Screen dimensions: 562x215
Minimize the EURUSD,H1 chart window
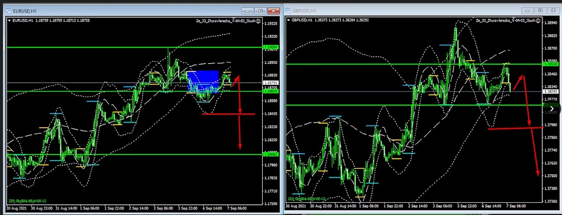(x=247, y=11)
